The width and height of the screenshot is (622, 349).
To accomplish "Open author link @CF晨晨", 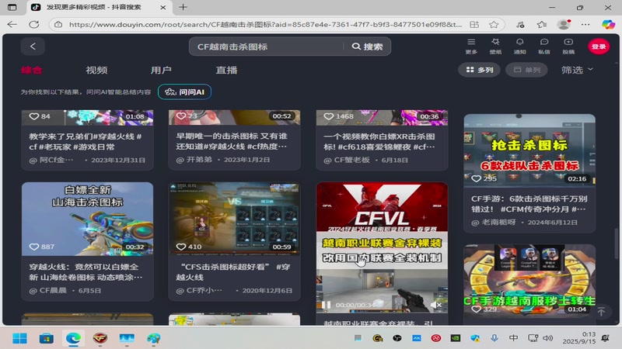I will 48,290.
